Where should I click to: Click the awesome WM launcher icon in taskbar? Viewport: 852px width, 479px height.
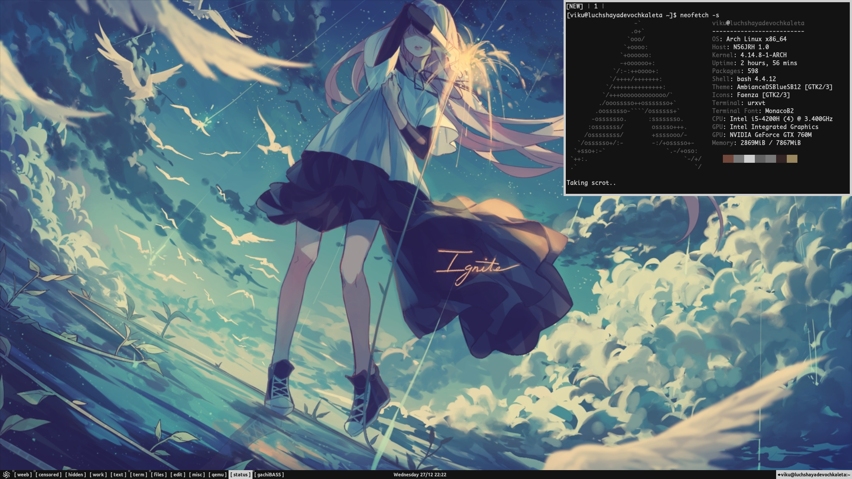pyautogui.click(x=6, y=475)
